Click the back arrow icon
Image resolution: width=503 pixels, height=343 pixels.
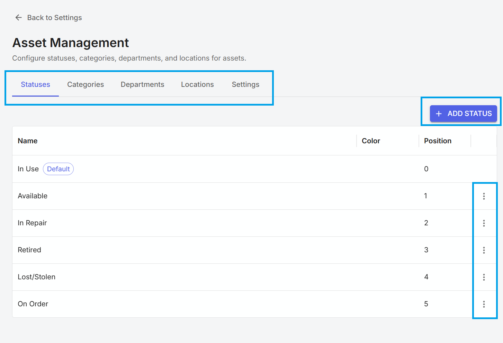pos(18,17)
